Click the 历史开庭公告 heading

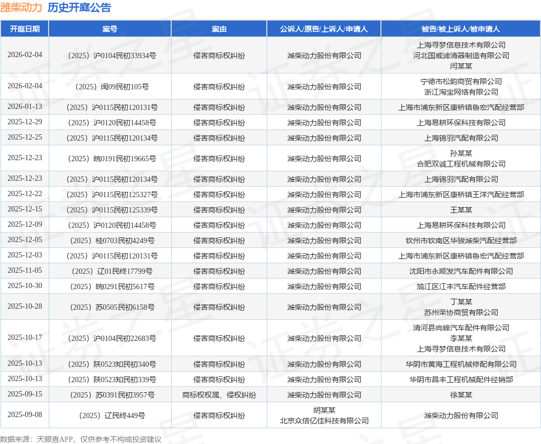[79, 7]
